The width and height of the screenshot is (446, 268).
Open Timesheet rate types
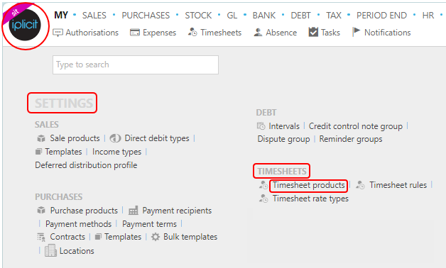(310, 199)
